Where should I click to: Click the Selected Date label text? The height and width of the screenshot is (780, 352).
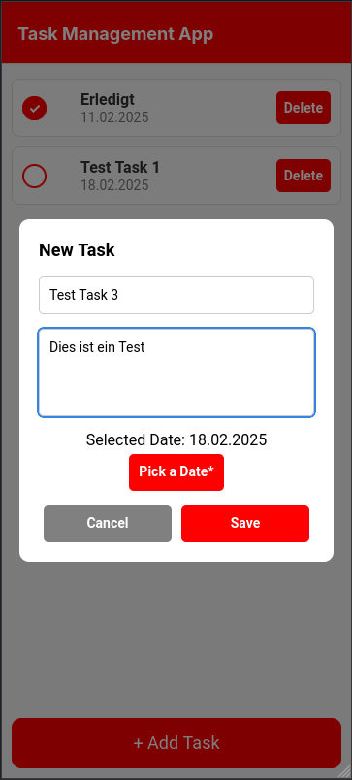(176, 439)
